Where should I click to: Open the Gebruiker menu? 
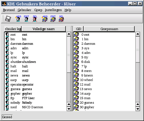(x=24, y=10)
